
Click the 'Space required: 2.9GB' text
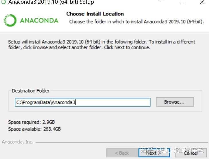tap(32, 122)
